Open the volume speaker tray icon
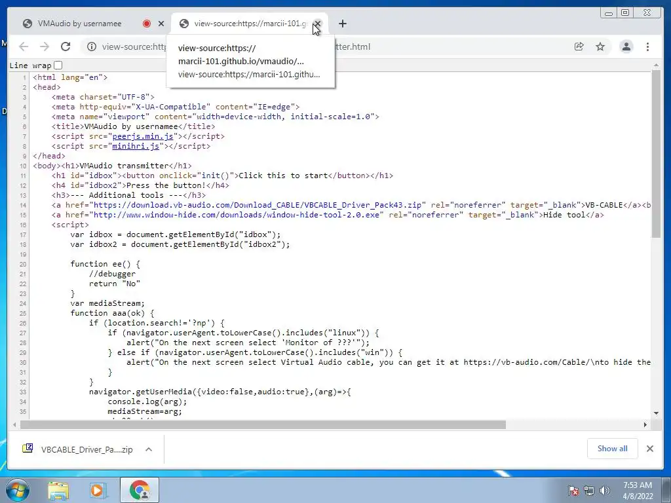The image size is (671, 503). click(x=604, y=491)
